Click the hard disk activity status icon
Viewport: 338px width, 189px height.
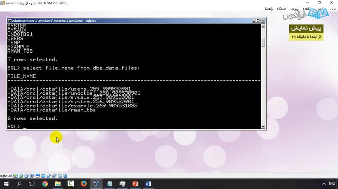[65, 176]
